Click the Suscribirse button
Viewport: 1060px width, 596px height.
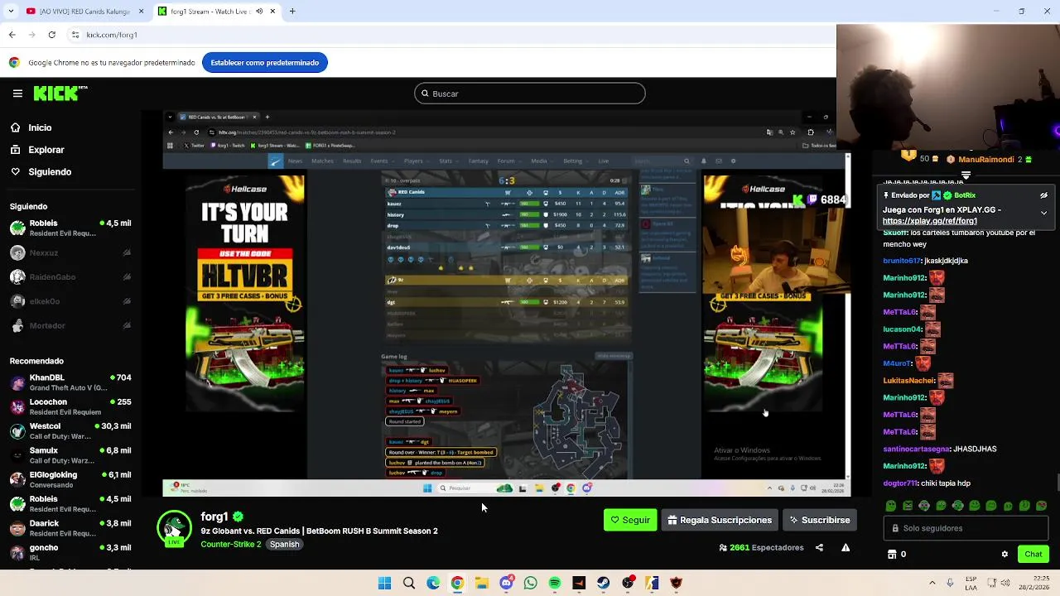click(820, 520)
